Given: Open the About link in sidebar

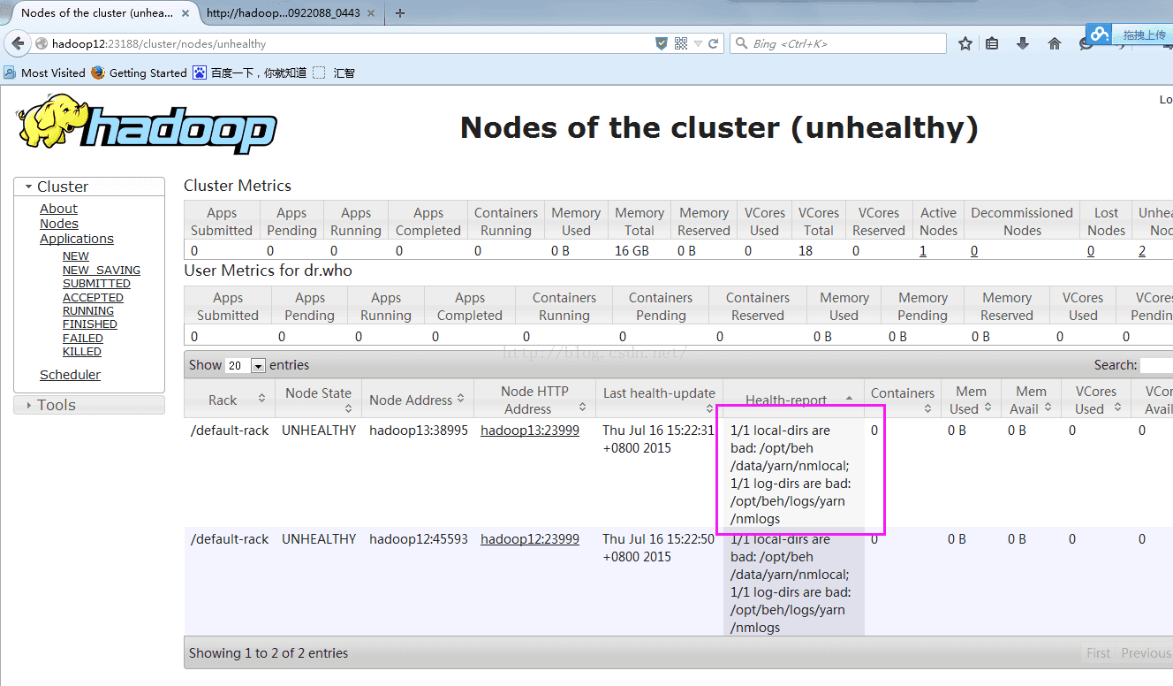Looking at the screenshot, I should tap(58, 209).
